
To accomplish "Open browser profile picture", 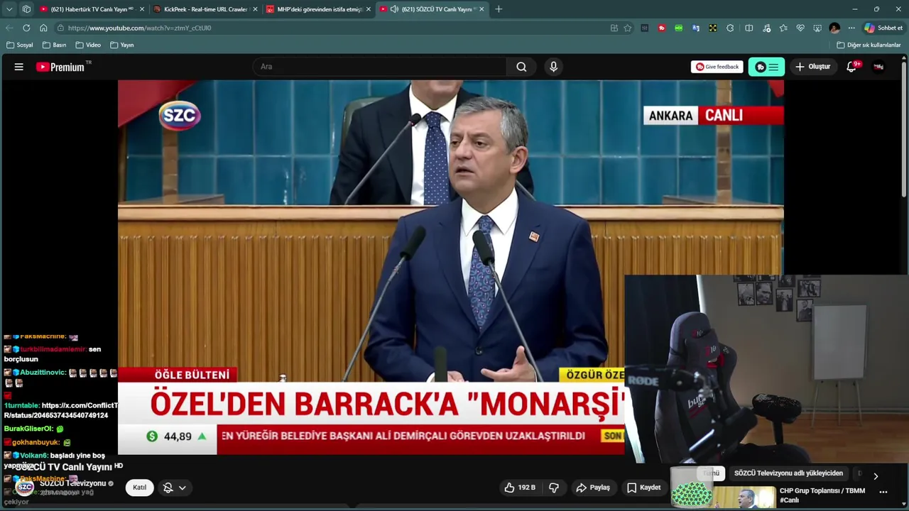I will 834,28.
